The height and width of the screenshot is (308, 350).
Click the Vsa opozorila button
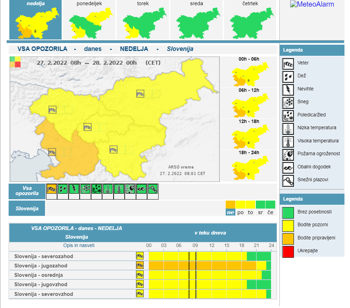tap(26, 191)
